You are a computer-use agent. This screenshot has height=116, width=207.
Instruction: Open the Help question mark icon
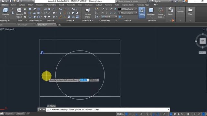183,1
